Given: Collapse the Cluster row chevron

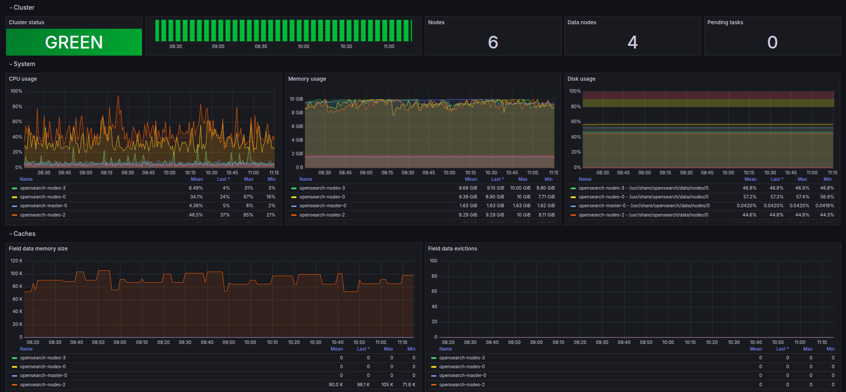Looking at the screenshot, I should click(11, 8).
